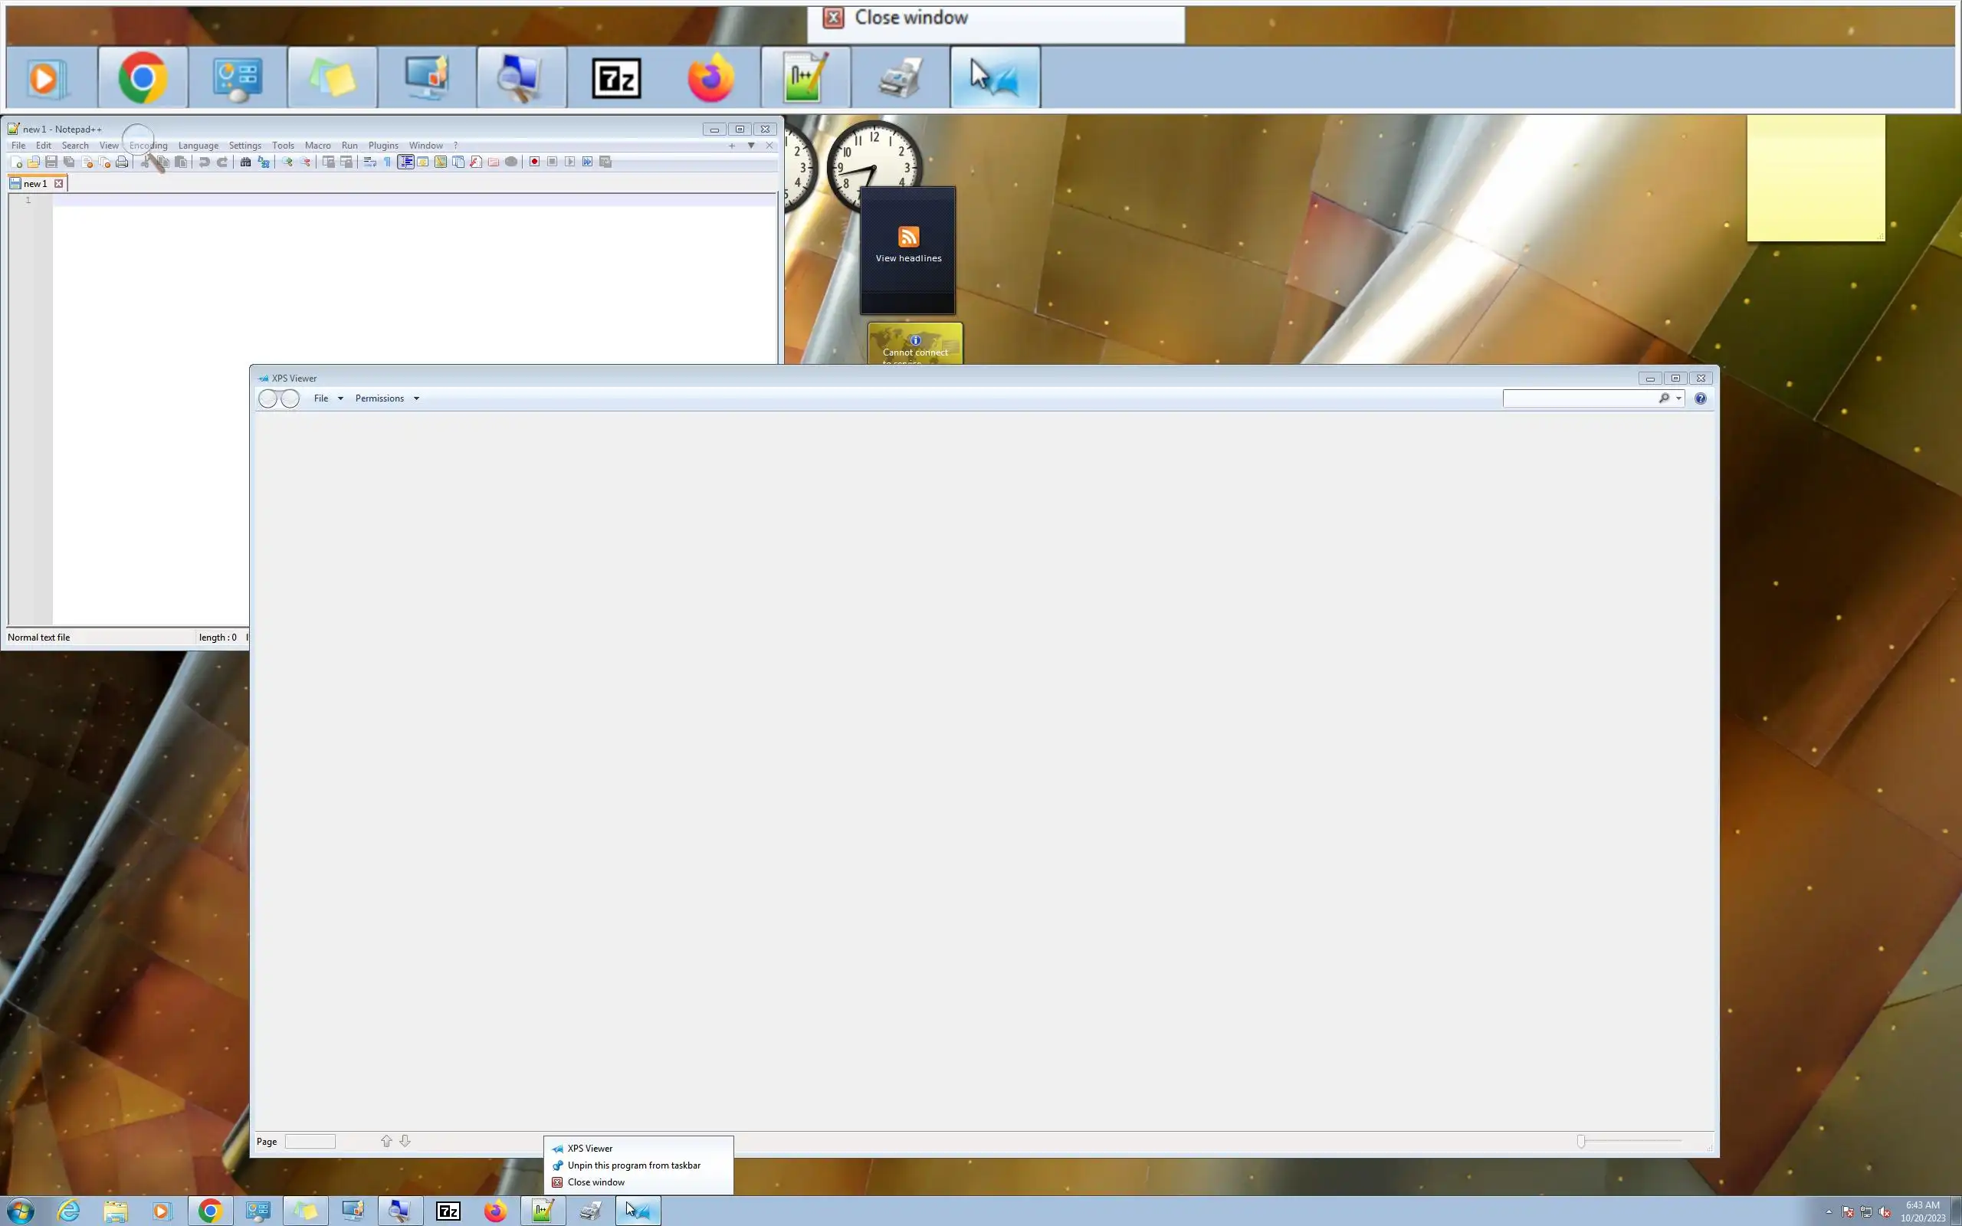1962x1226 pixels.
Task: Choose Unpin this program from taskbar
Action: click(x=633, y=1165)
